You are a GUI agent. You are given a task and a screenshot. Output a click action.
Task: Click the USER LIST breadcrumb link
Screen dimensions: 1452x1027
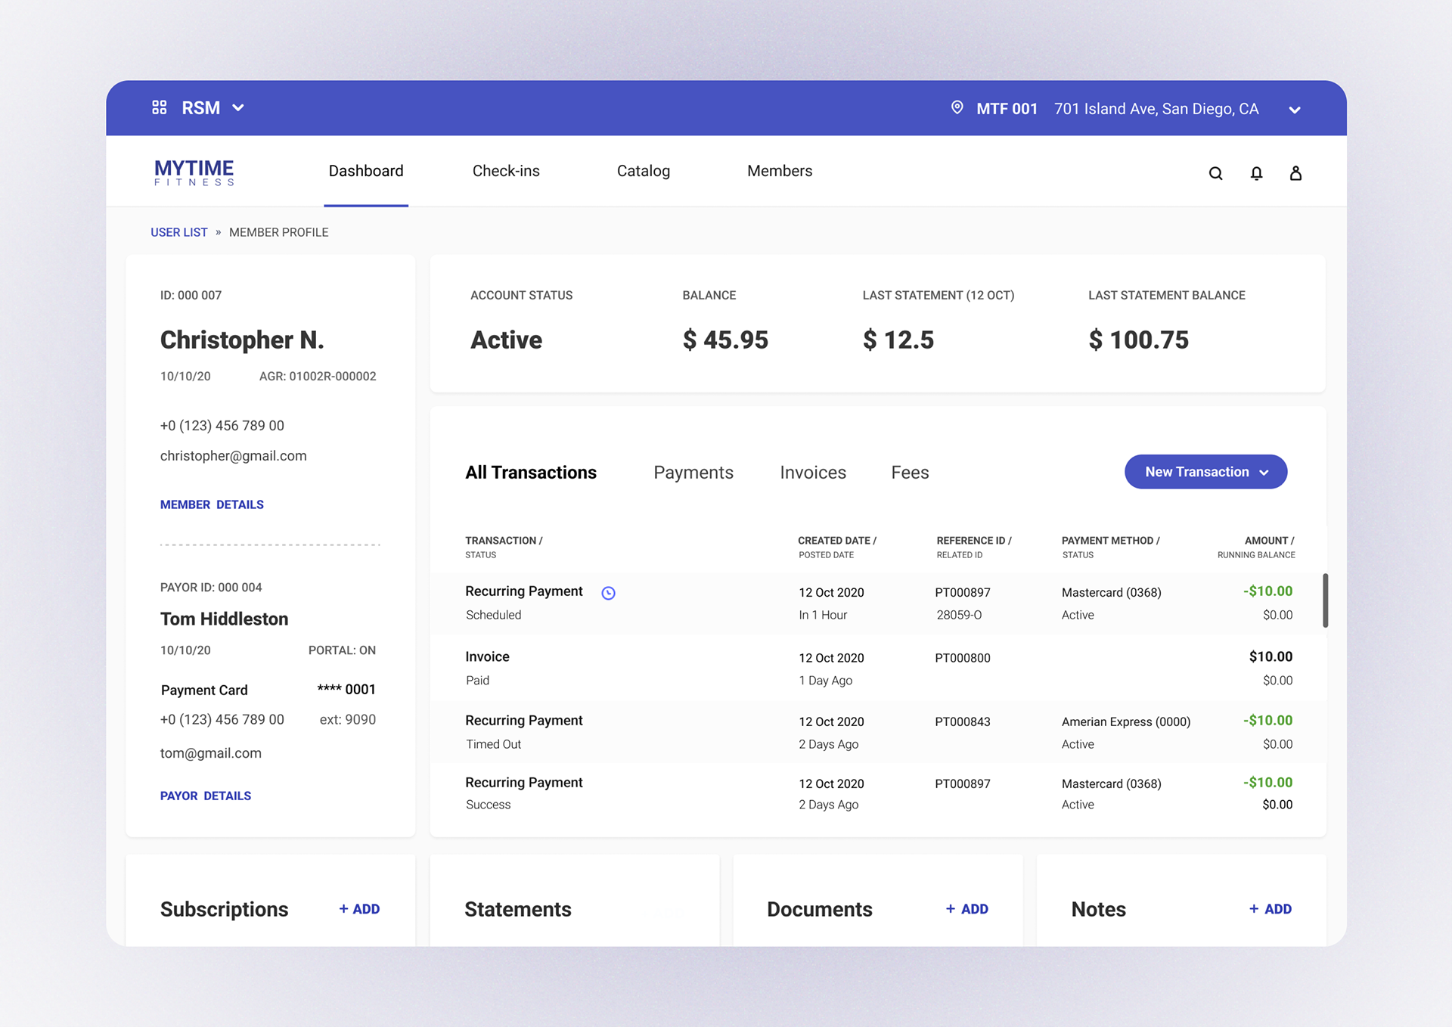(x=178, y=232)
